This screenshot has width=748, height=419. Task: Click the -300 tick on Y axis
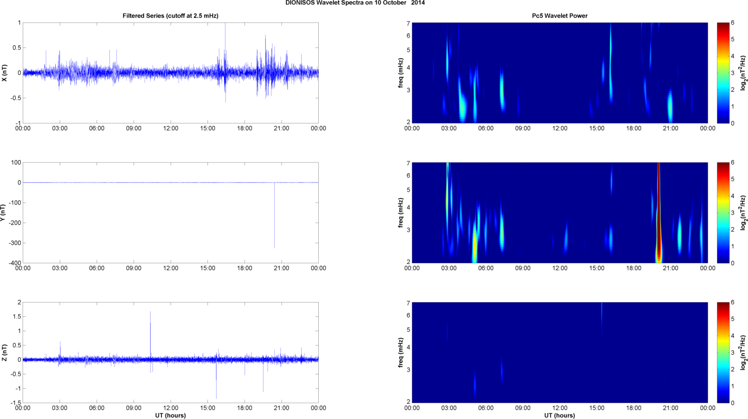coord(14,243)
